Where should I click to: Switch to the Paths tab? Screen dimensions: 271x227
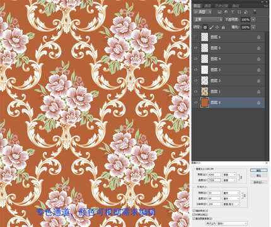coord(236,6)
